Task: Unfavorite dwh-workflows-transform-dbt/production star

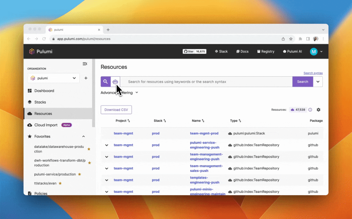Action: (x=90, y=163)
